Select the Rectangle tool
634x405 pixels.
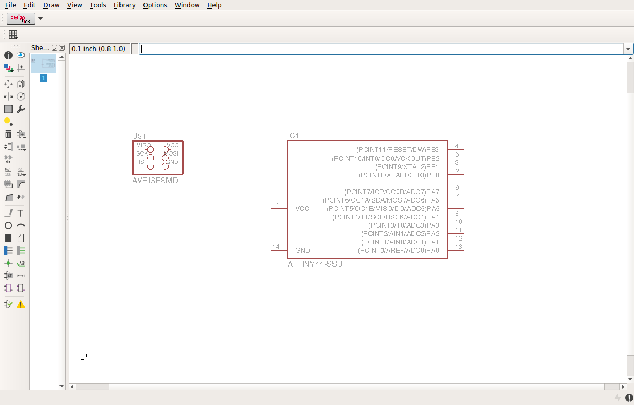click(x=8, y=238)
